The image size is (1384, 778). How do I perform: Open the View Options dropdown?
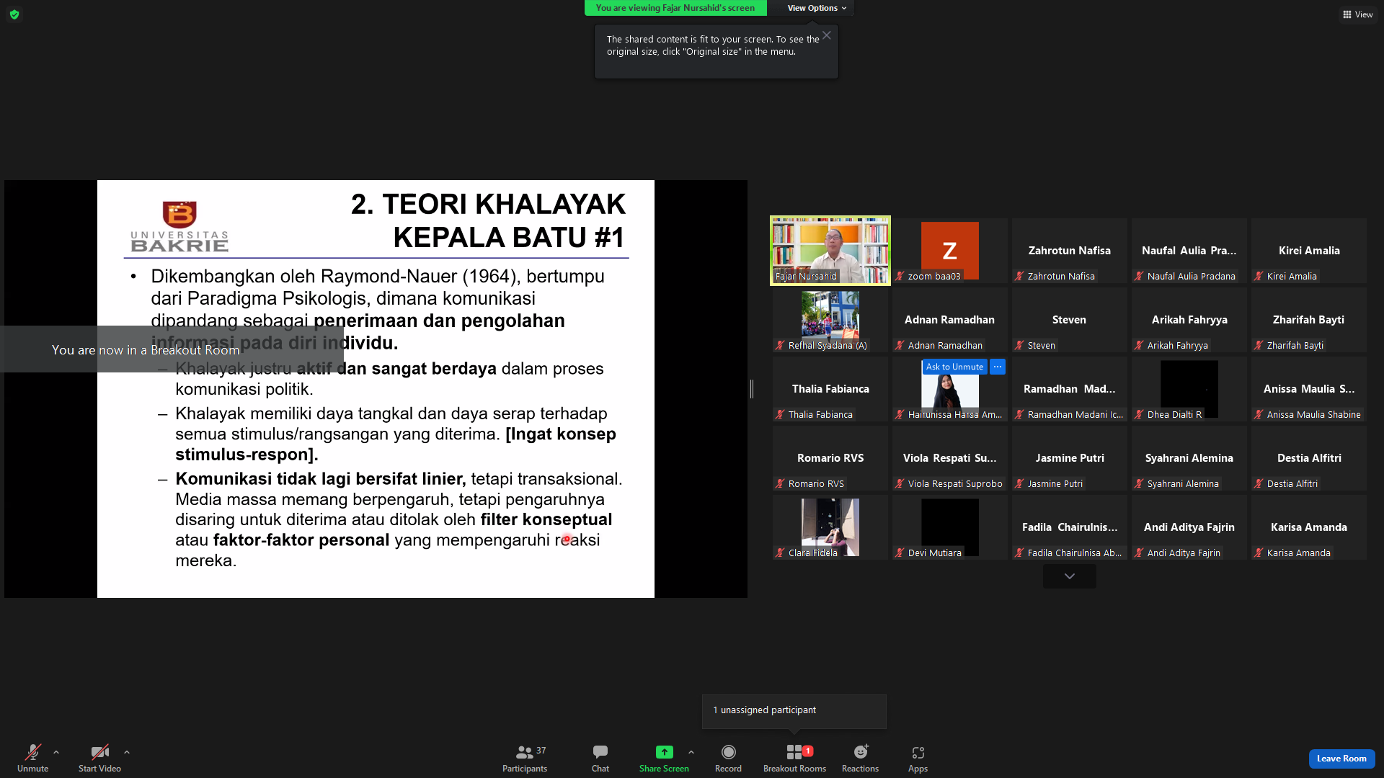(817, 8)
